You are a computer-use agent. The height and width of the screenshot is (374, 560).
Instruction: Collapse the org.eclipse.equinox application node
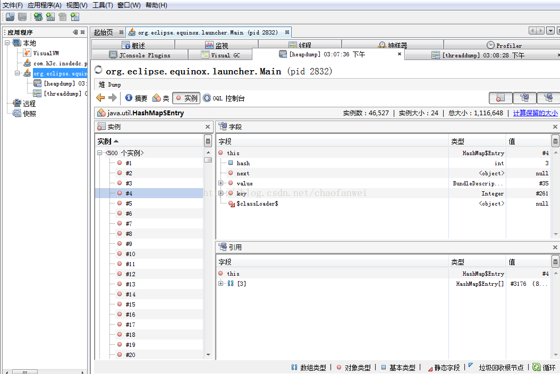(x=17, y=73)
